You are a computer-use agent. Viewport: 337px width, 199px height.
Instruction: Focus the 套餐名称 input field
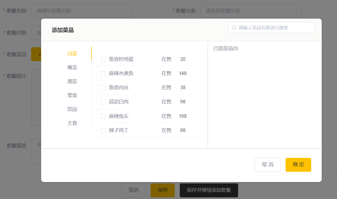click(x=82, y=11)
